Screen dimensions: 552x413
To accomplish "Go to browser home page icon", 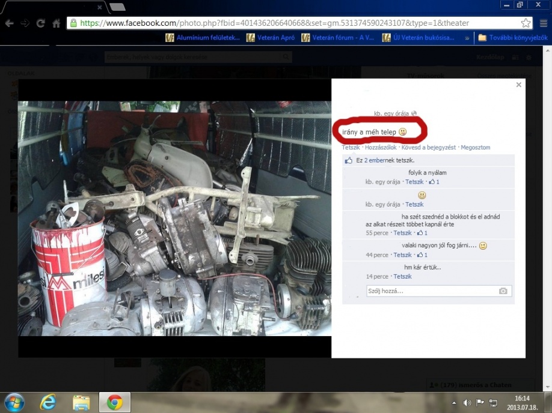I will tap(57, 23).
